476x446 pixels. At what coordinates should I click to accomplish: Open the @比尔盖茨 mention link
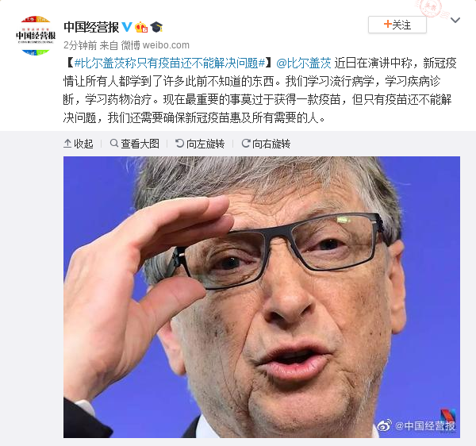[x=304, y=63]
